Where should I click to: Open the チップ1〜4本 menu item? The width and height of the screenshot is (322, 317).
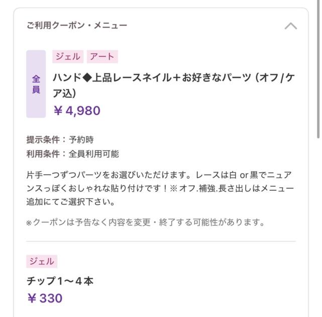(x=60, y=281)
